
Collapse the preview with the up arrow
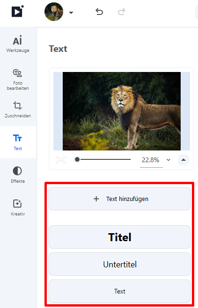click(x=183, y=160)
